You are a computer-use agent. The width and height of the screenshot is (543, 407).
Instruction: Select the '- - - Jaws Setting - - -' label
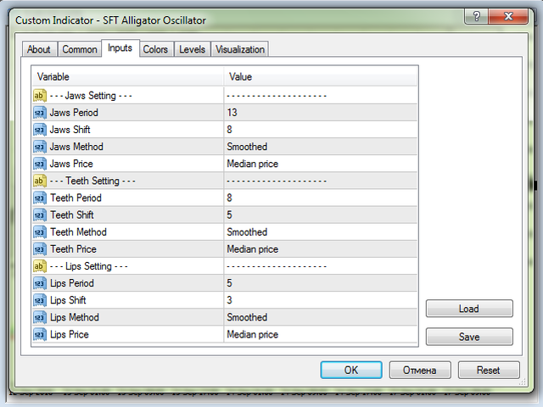[x=91, y=96]
